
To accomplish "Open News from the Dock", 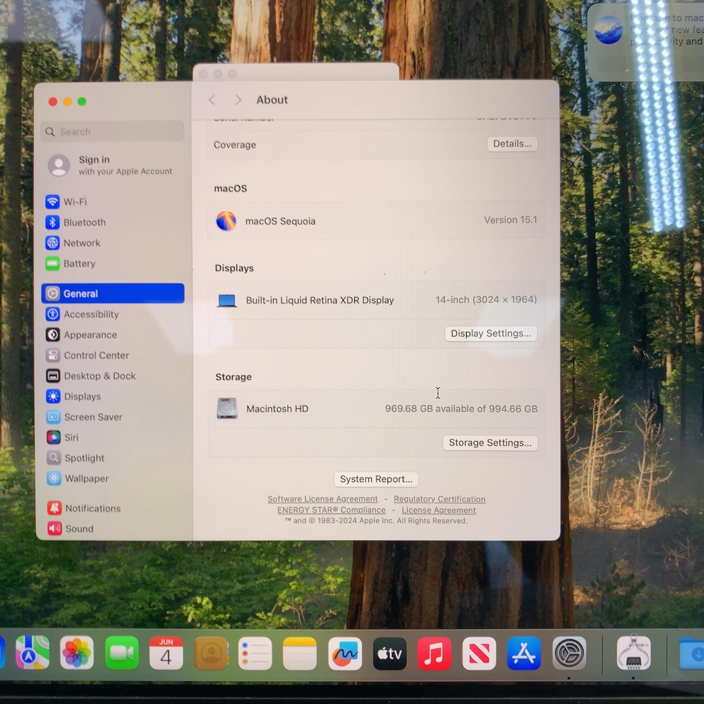I will [x=479, y=653].
